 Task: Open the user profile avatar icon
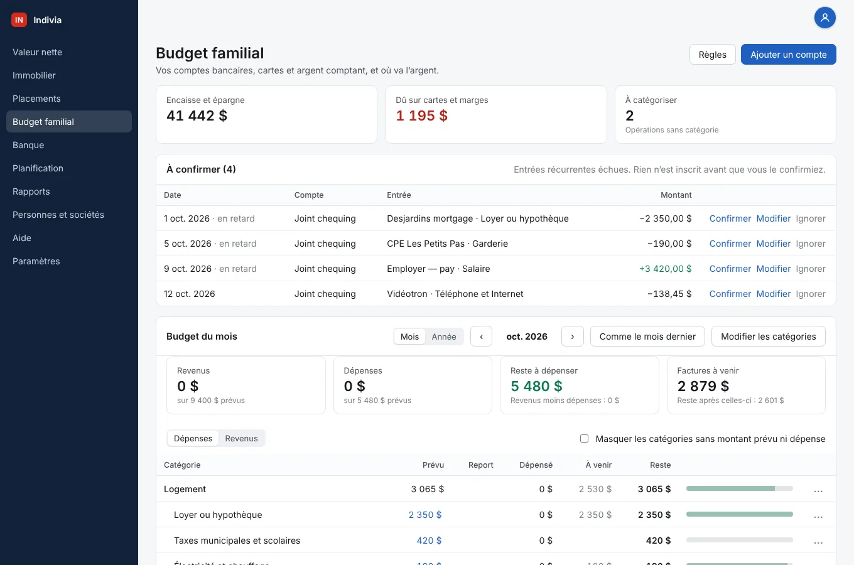pyautogui.click(x=825, y=18)
